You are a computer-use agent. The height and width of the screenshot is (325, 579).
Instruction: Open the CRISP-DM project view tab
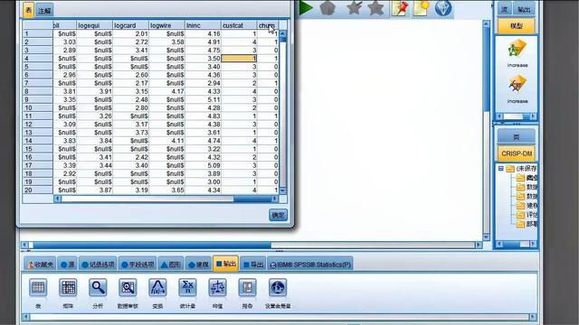click(x=517, y=153)
